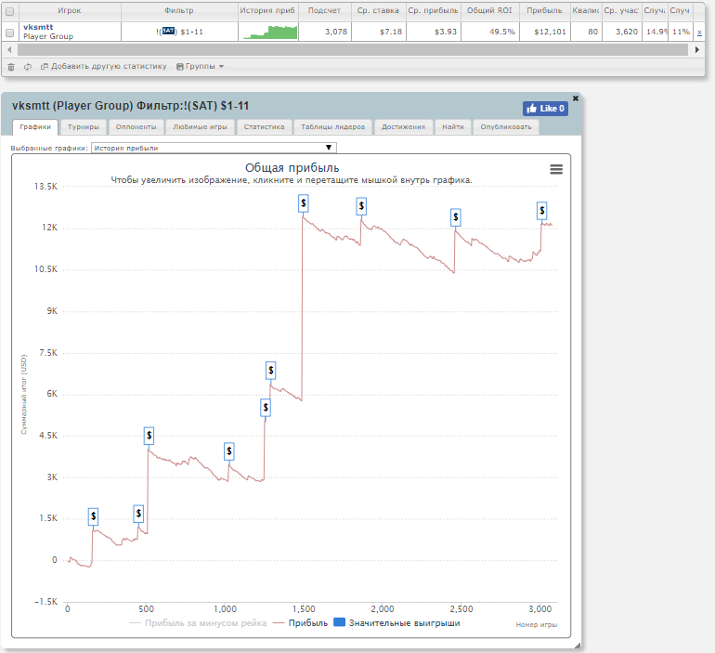Toggle 'Прибыль за минусом рейка' legend series
This screenshot has width=715, height=653.
pos(199,623)
